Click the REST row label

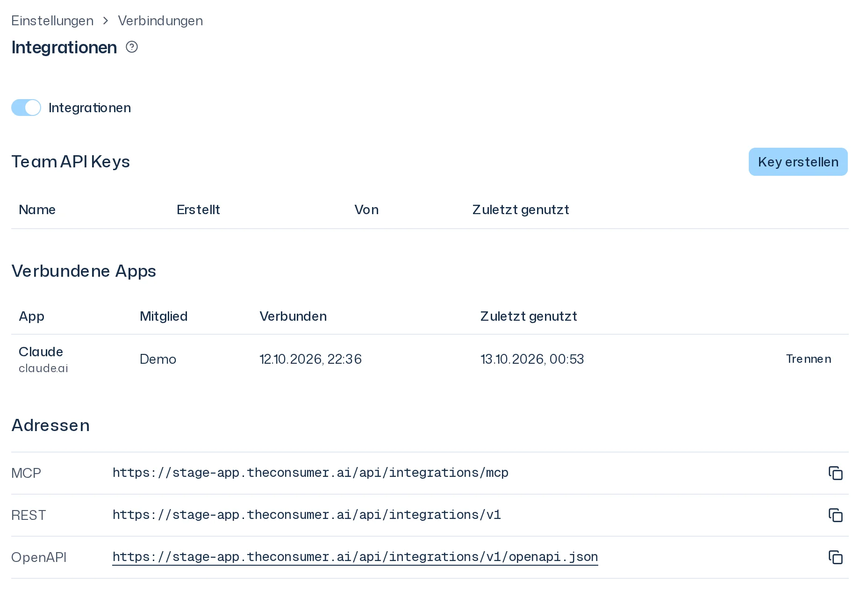(x=29, y=515)
